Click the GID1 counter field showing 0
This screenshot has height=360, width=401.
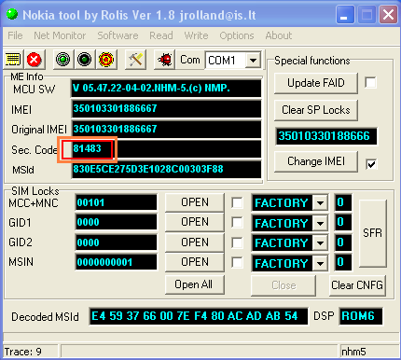point(343,223)
